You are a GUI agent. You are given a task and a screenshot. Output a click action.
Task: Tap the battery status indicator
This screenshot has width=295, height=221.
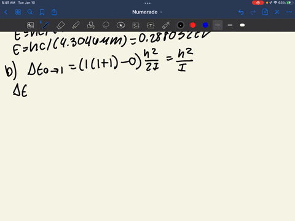pos(289,3)
